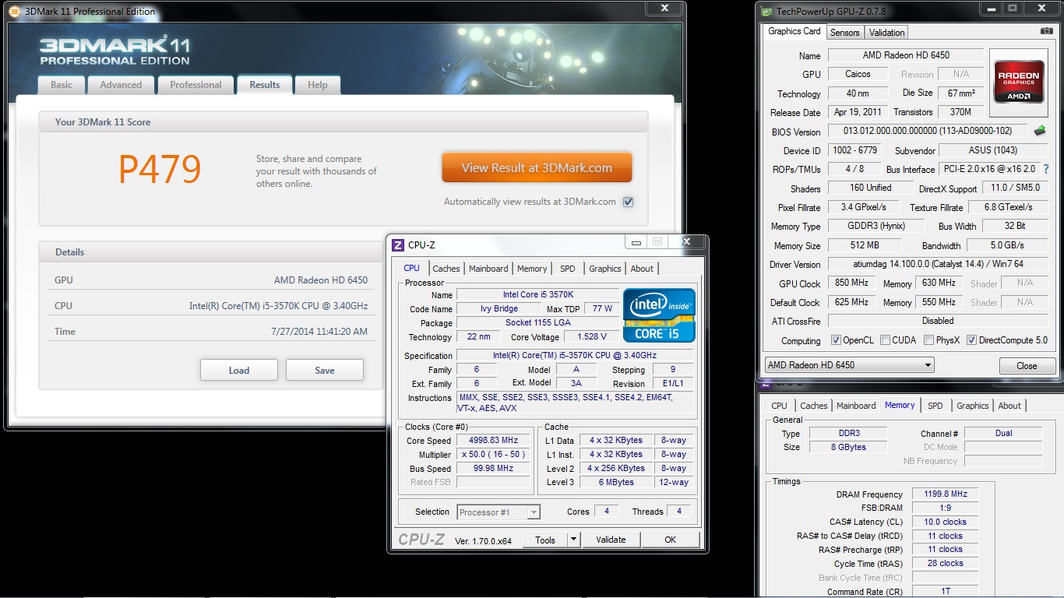Open the Sensors tab in GPU-Z
This screenshot has width=1064, height=598.
844,33
